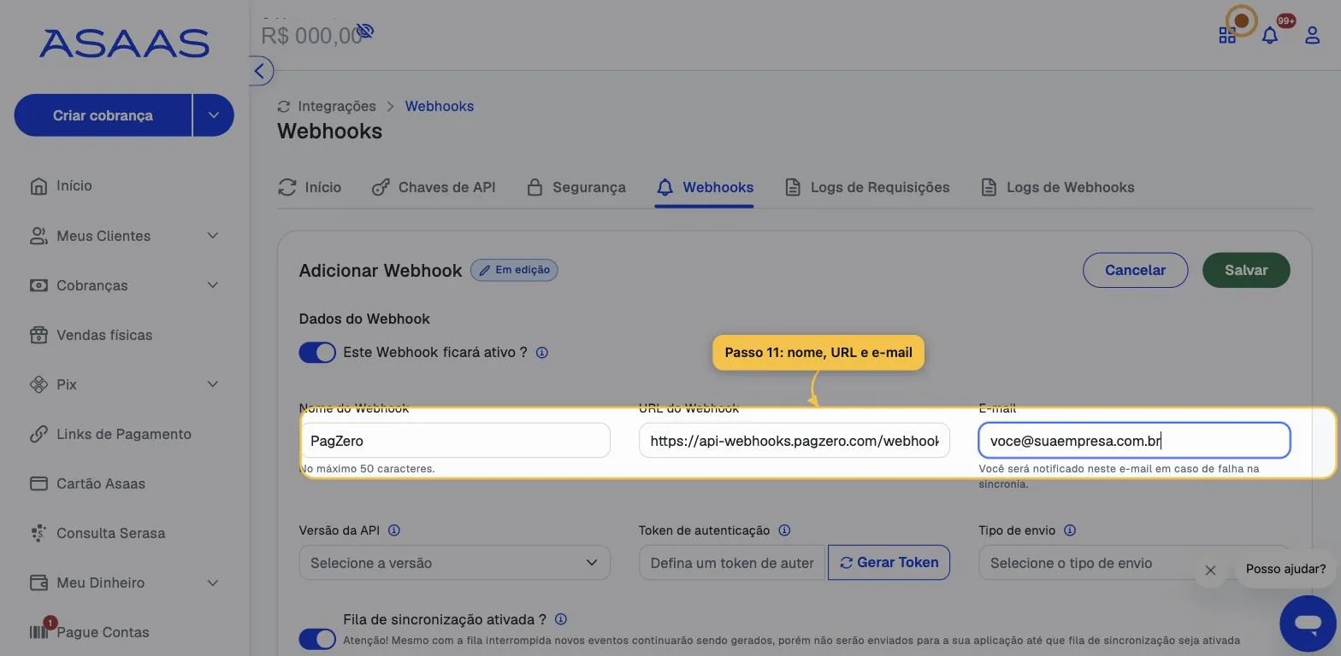The width and height of the screenshot is (1341, 656).
Task: Open Meus Clientes sidebar item
Action: point(103,236)
